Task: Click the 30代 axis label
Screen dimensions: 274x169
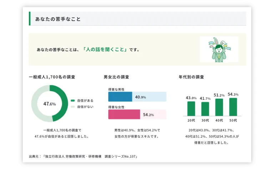Action: point(205,120)
